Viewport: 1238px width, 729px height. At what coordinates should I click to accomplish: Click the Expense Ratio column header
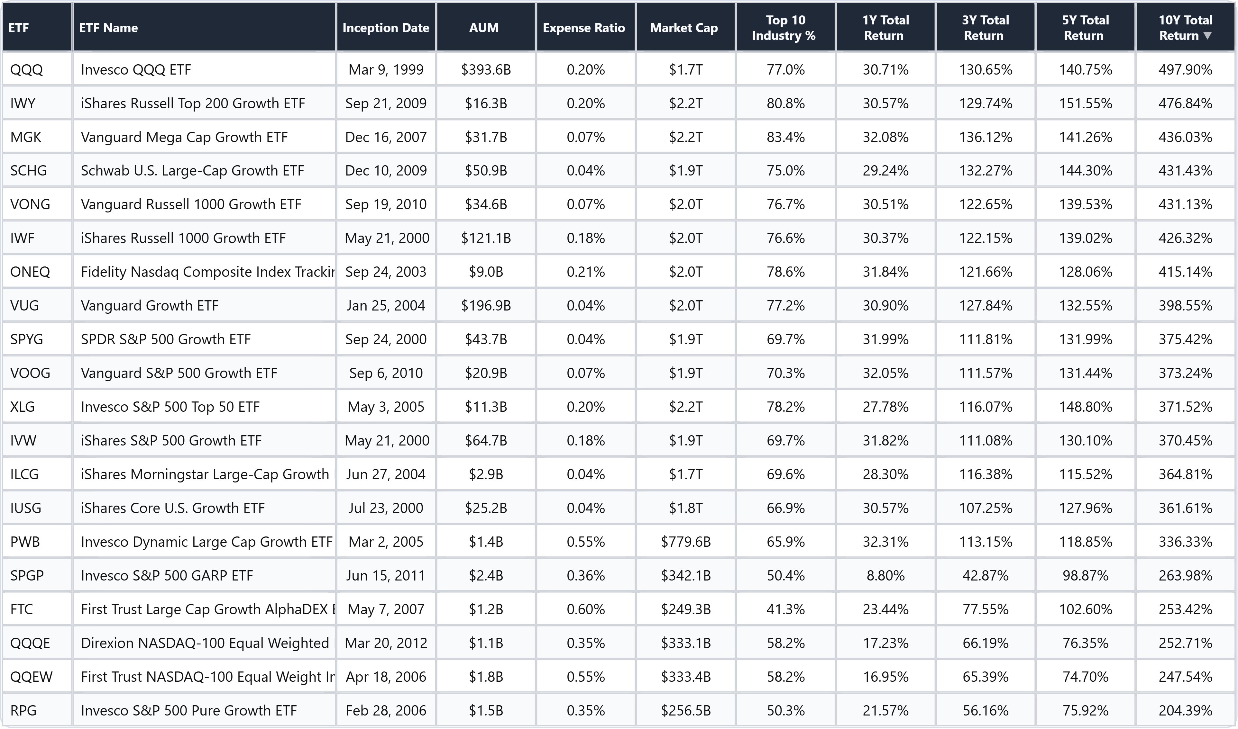584,28
